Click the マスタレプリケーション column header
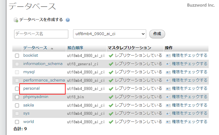The image size is (219, 135). tap(129, 48)
